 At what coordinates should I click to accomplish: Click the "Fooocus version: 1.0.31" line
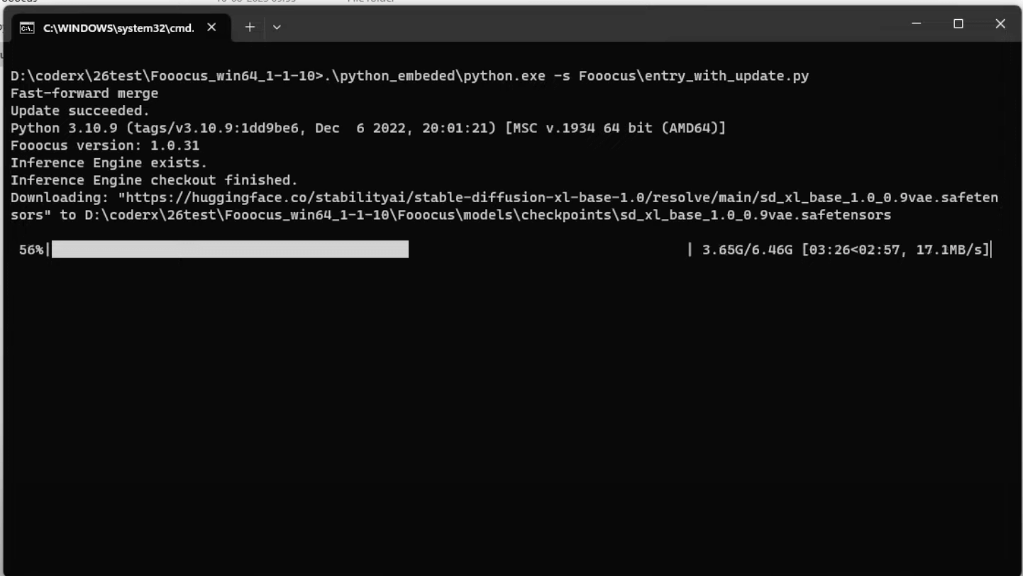[105, 145]
